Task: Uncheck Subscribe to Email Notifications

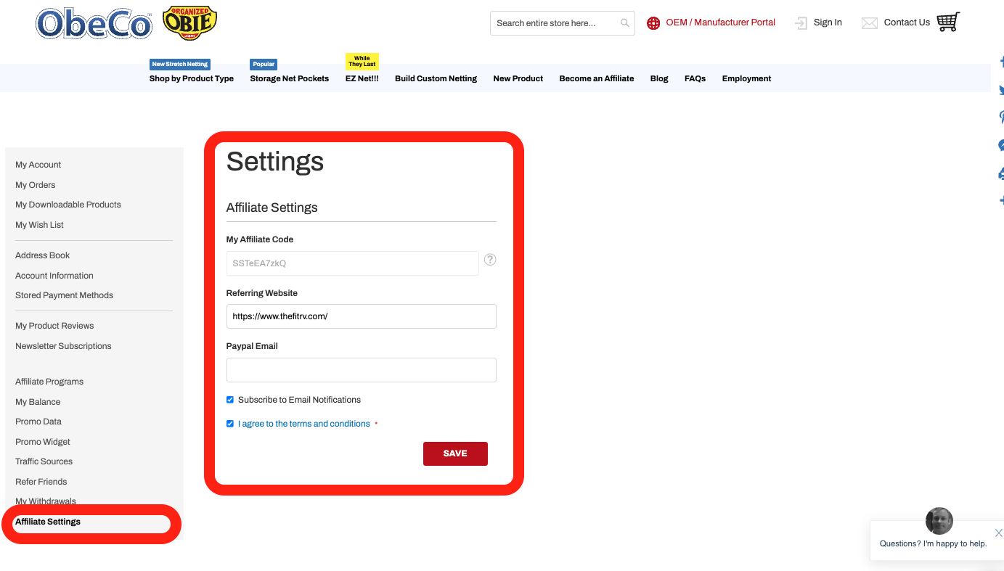Action: (x=230, y=400)
